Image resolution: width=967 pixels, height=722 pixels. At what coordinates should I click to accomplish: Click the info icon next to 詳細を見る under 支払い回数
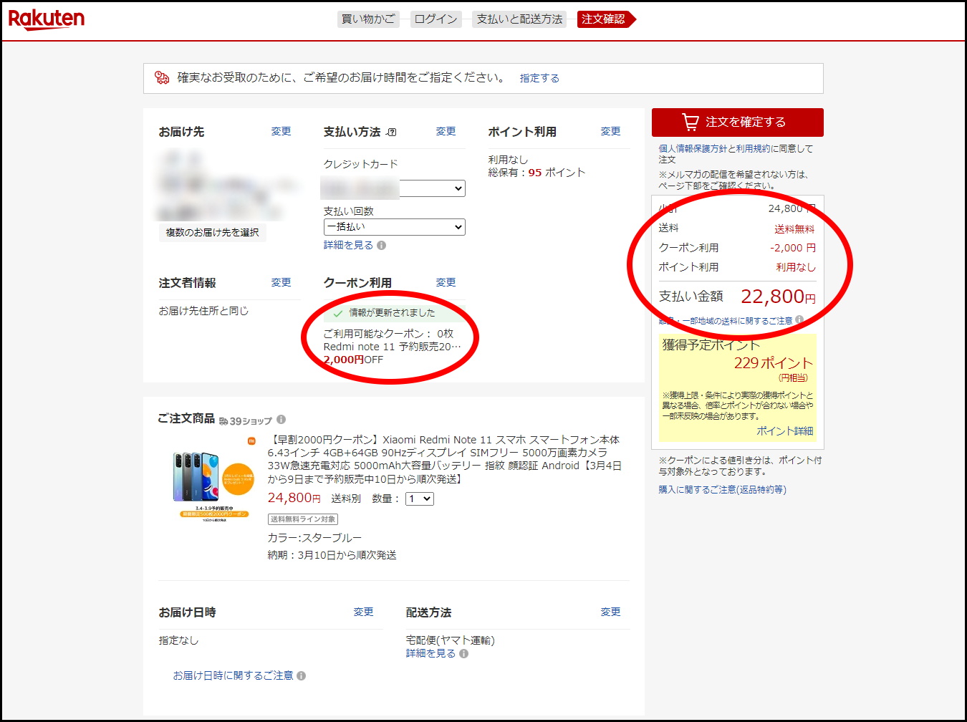[381, 245]
